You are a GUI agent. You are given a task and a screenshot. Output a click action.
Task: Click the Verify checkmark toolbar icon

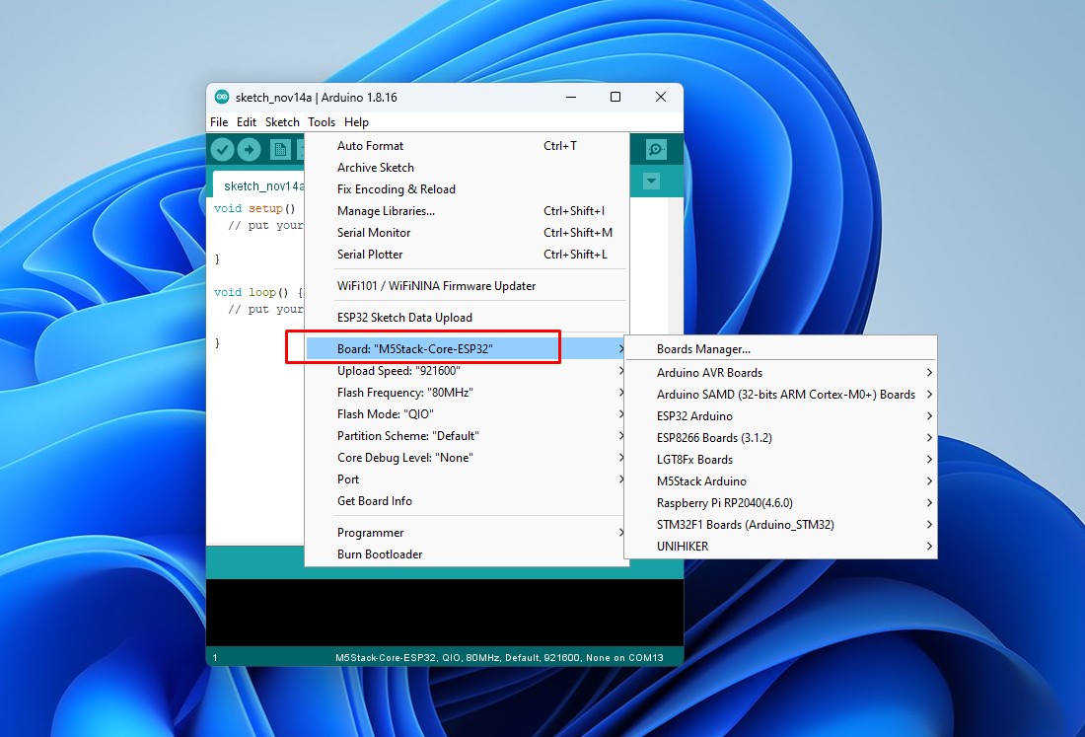tap(223, 149)
